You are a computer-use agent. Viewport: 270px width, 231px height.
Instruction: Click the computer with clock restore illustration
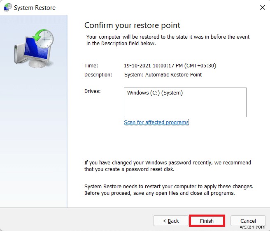(34, 49)
